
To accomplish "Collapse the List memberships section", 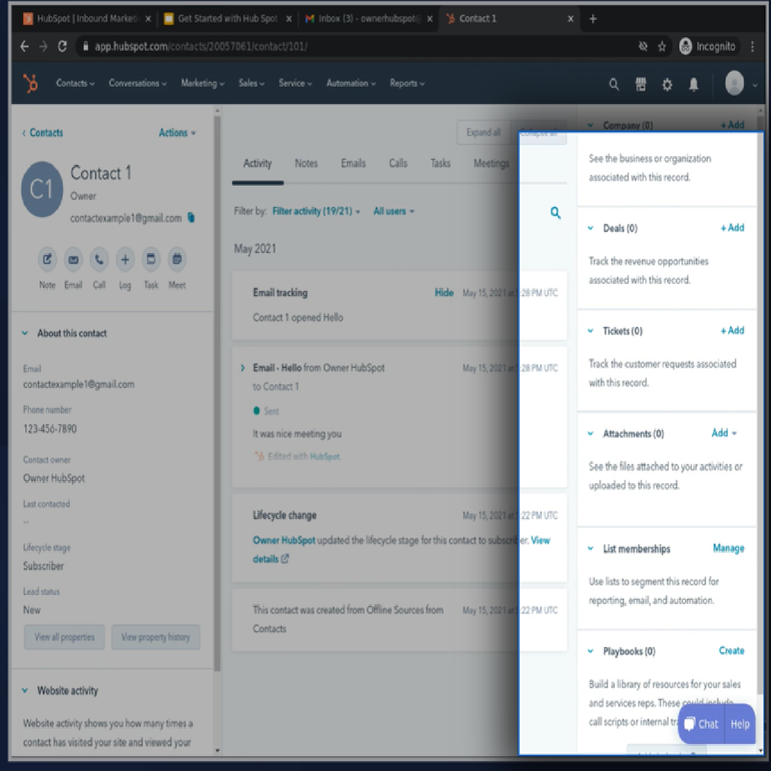I will [590, 549].
